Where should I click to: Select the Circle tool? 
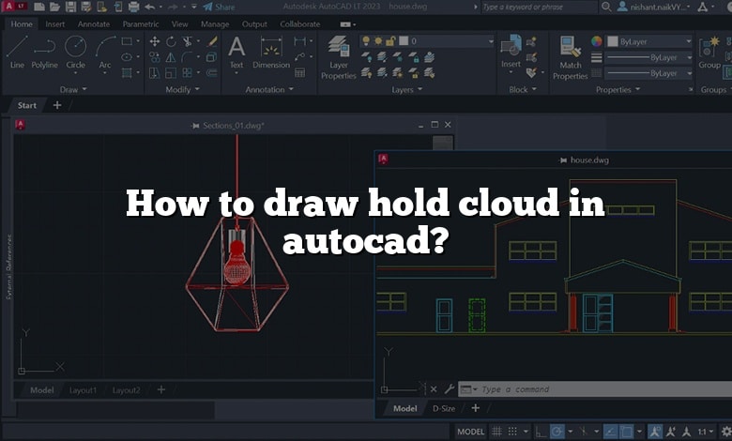click(x=75, y=52)
